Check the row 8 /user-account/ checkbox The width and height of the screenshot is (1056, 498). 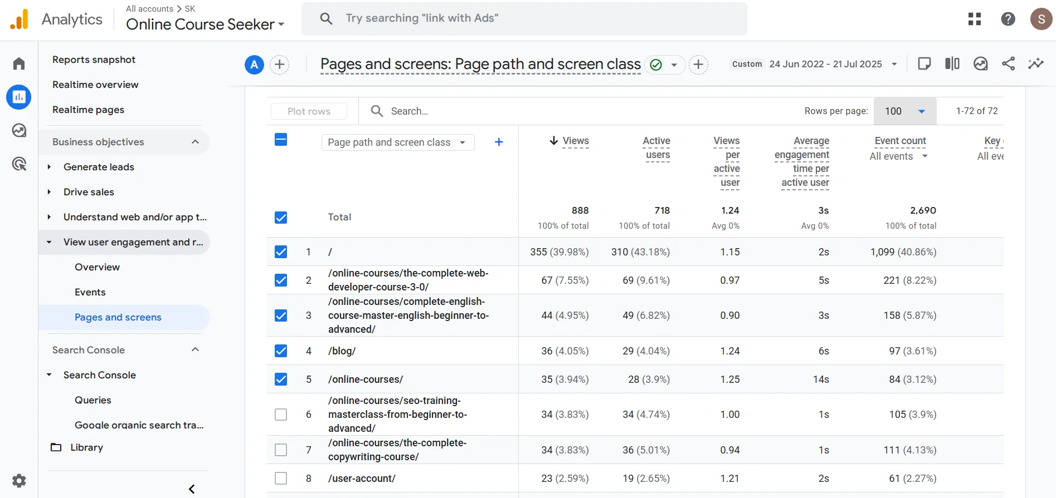[x=281, y=479]
